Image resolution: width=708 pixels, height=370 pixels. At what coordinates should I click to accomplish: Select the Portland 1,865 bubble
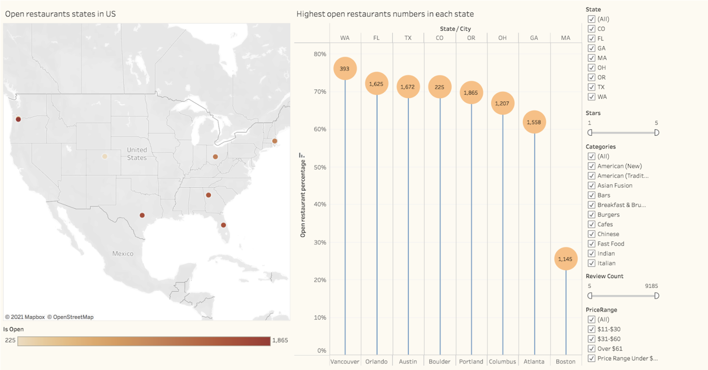[x=471, y=92]
